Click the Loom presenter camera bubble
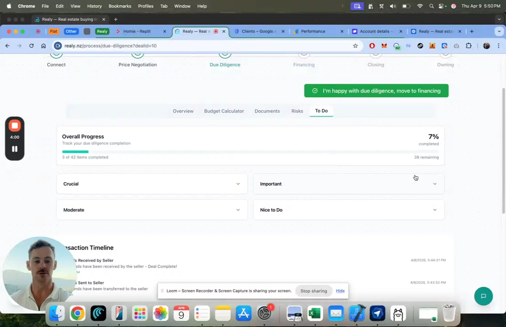The image size is (506, 327). point(39,274)
